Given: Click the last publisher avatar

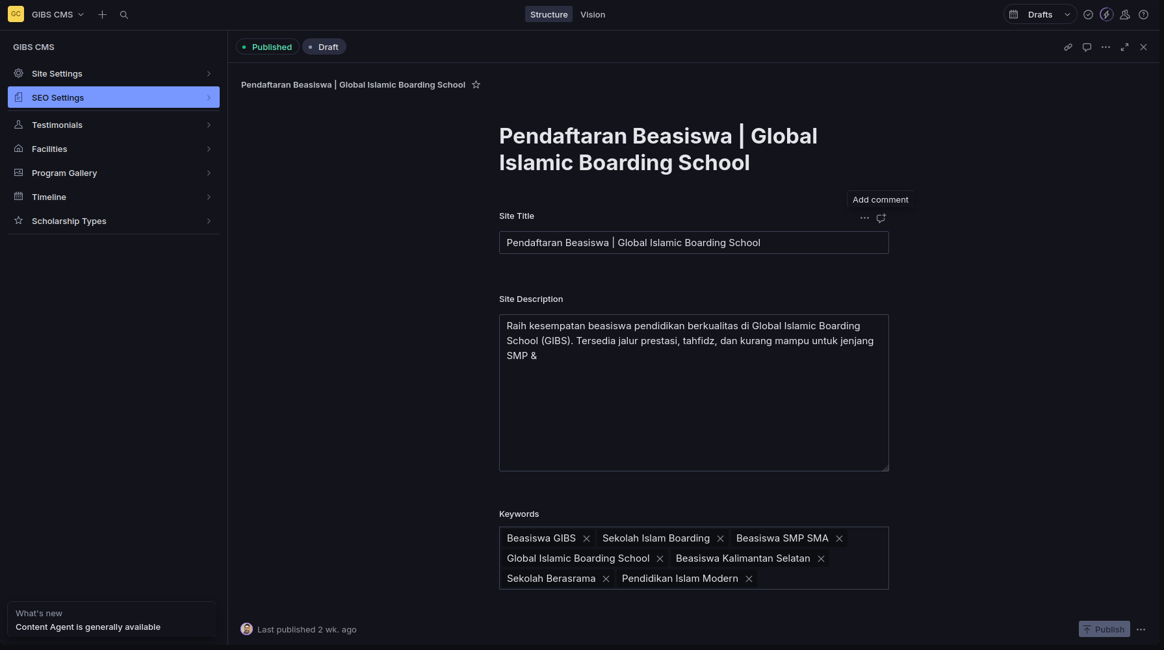Looking at the screenshot, I should tap(246, 629).
